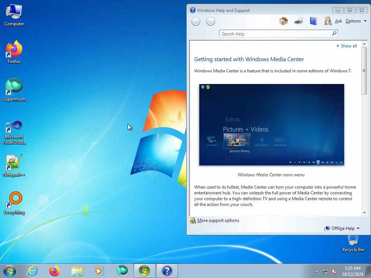Open More support options link

tap(218, 220)
